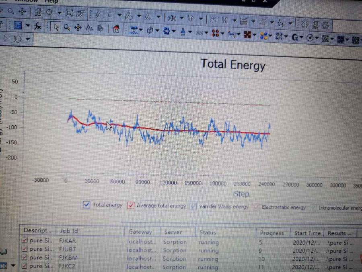Open the Help menu
Viewport: 362px width, 272px height.
point(51,2)
